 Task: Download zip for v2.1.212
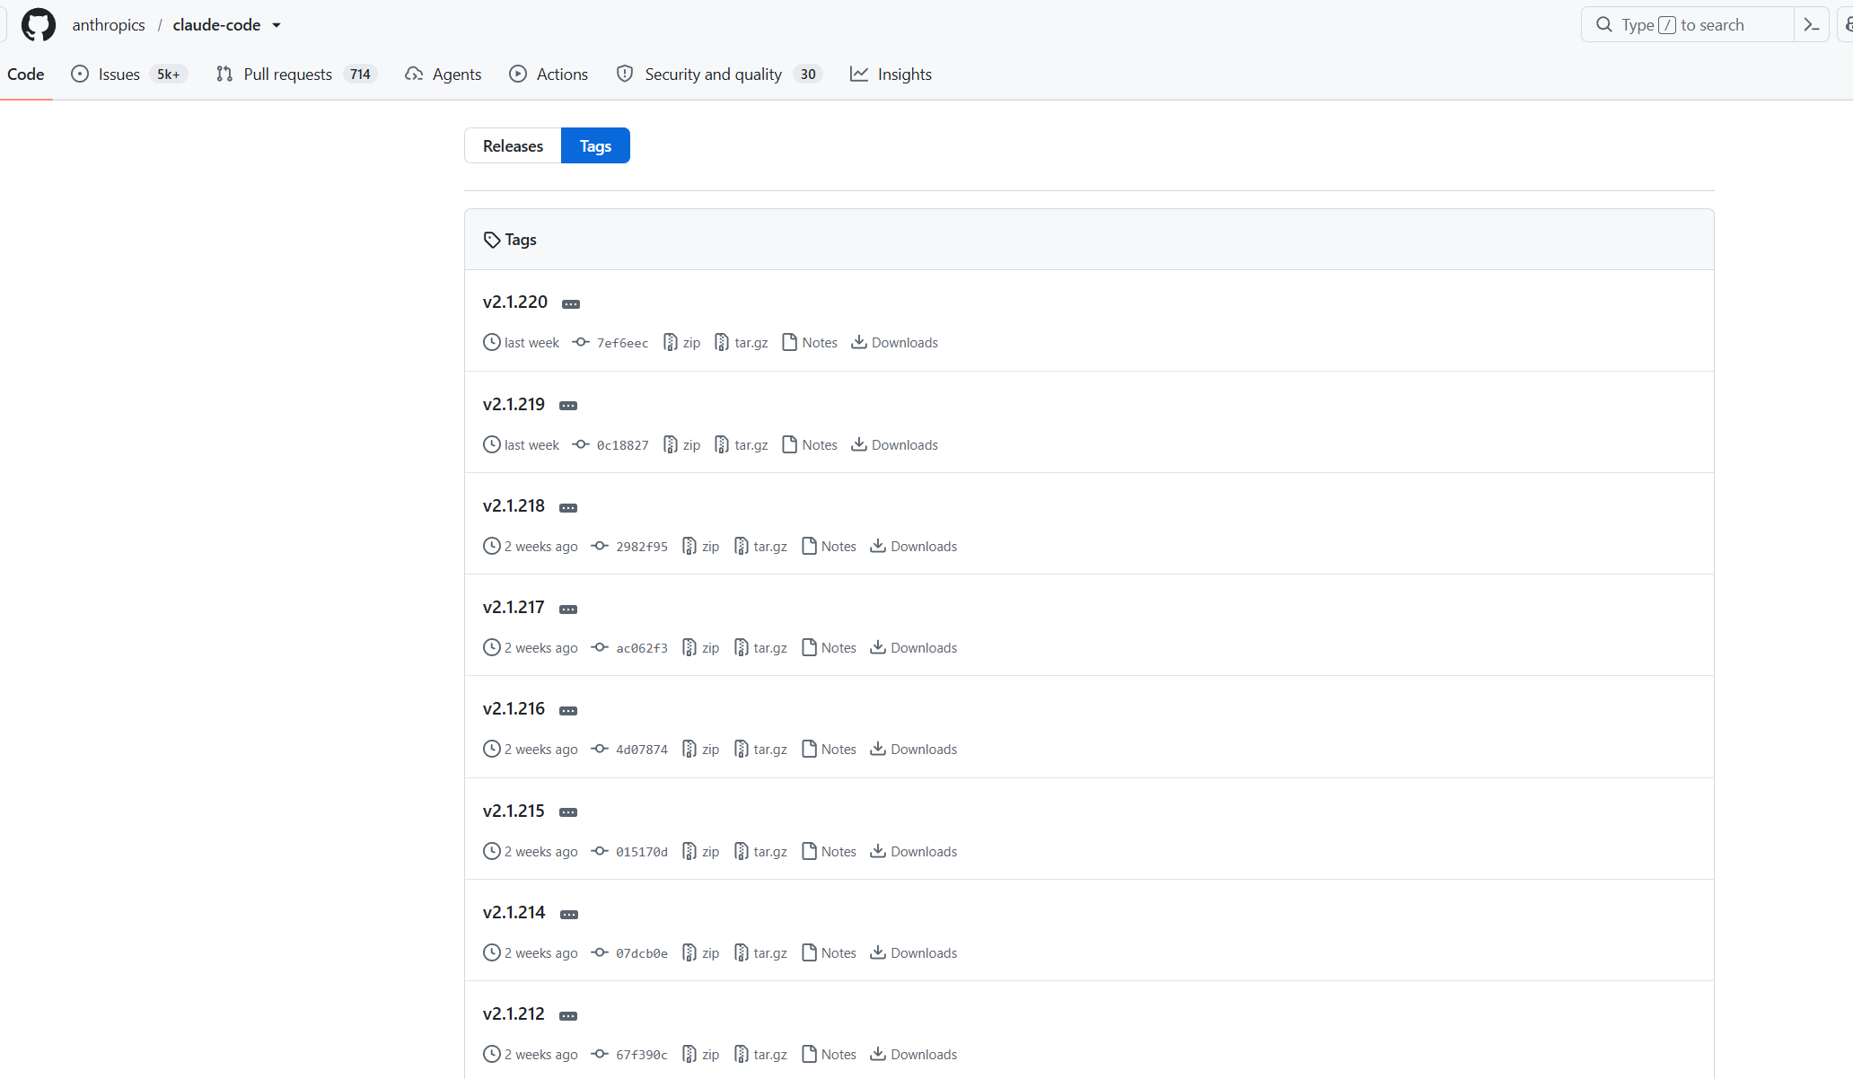(701, 1055)
